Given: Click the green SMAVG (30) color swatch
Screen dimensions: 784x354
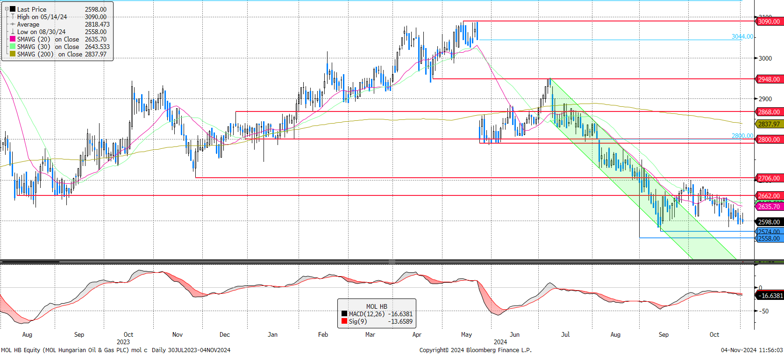Looking at the screenshot, I should coord(13,47).
